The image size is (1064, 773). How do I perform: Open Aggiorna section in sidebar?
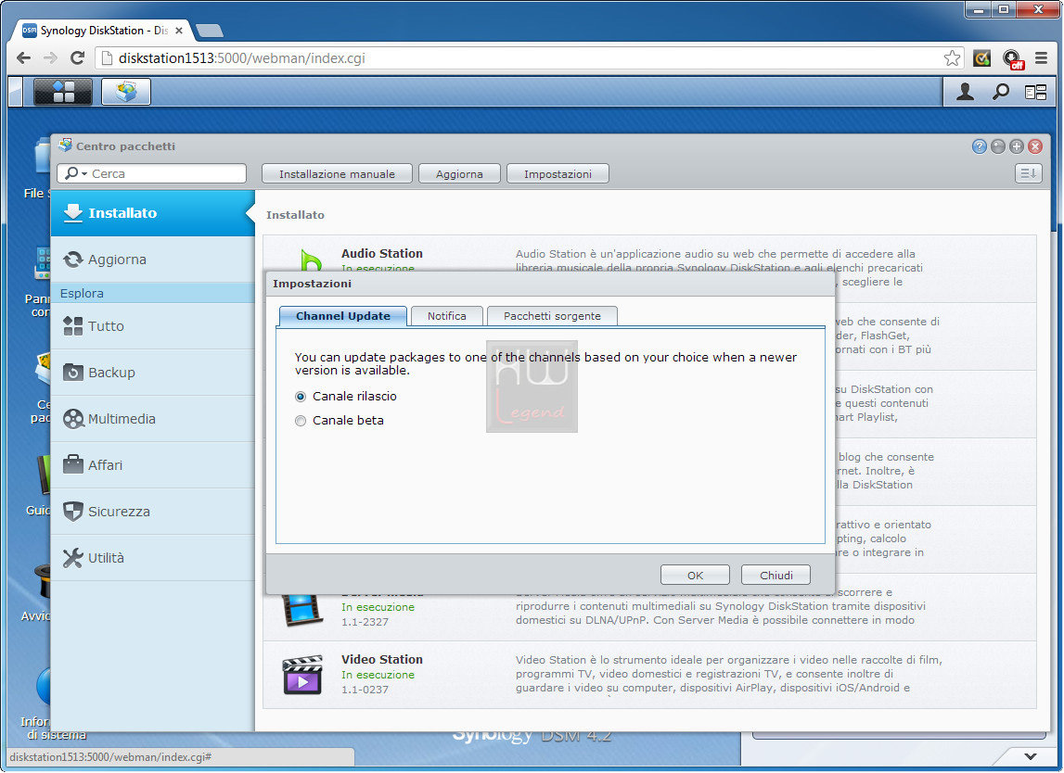coord(153,260)
